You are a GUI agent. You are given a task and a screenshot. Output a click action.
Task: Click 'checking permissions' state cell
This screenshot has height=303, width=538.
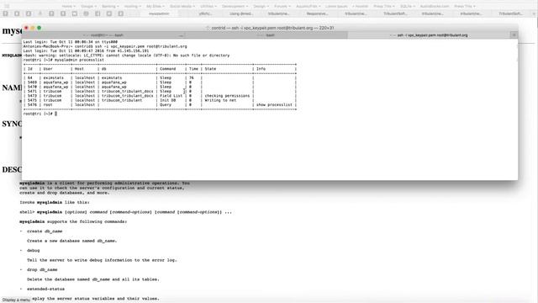227,95
